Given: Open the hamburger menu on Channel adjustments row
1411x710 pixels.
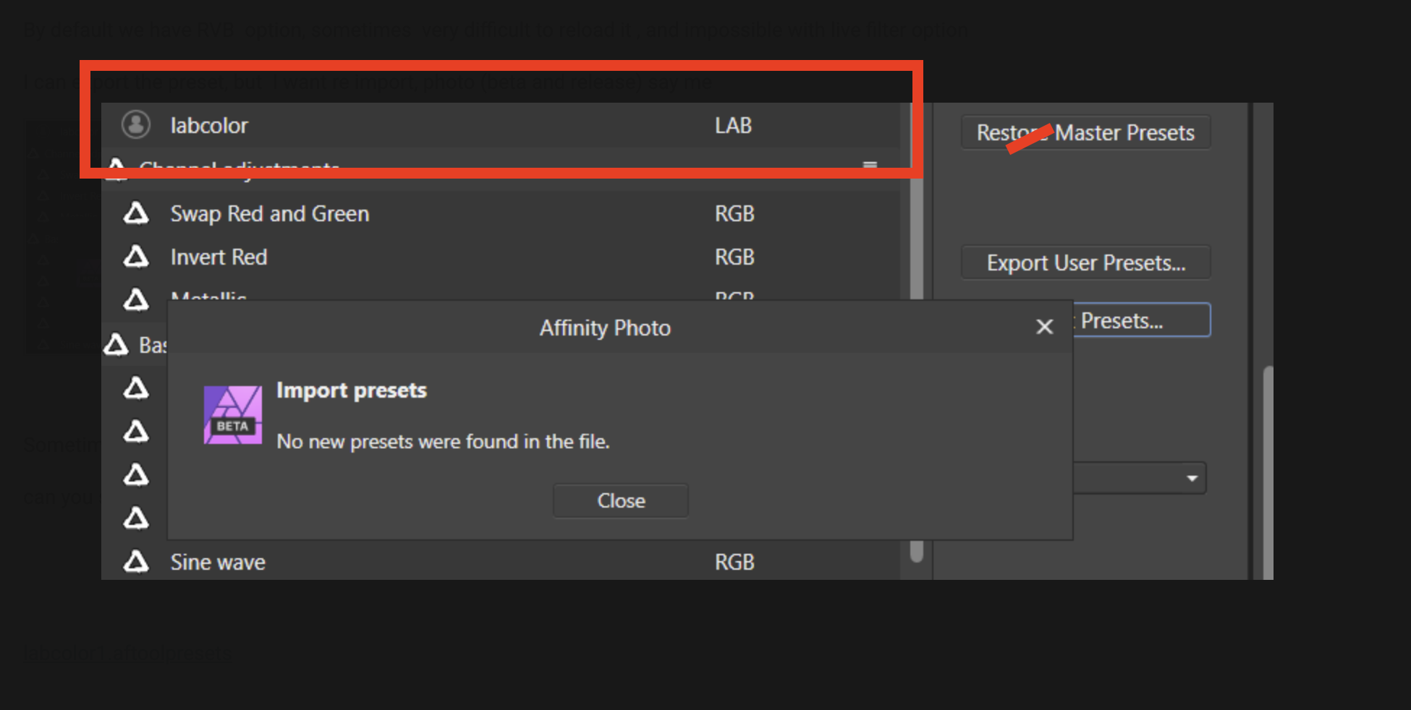Looking at the screenshot, I should pos(870,165).
